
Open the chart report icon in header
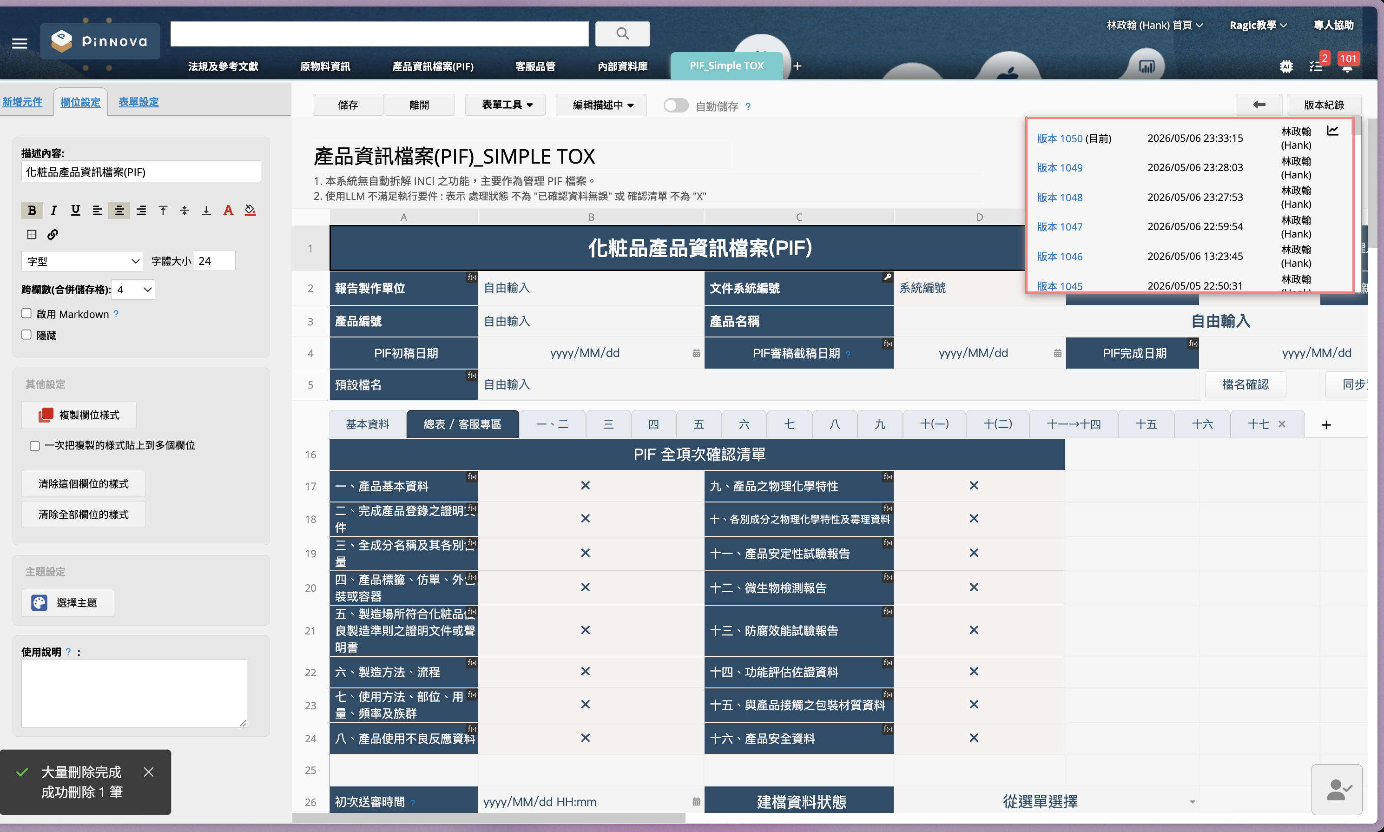[1147, 66]
